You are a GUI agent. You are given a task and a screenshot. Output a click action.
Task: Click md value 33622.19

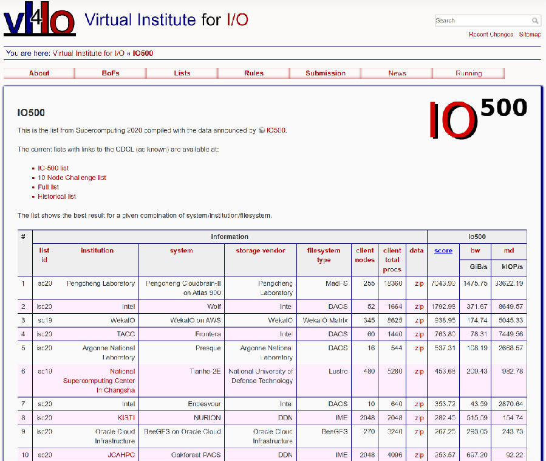509,283
